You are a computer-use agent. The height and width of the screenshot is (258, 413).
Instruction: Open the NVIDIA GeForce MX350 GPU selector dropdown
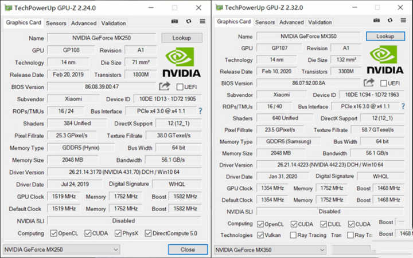point(270,249)
